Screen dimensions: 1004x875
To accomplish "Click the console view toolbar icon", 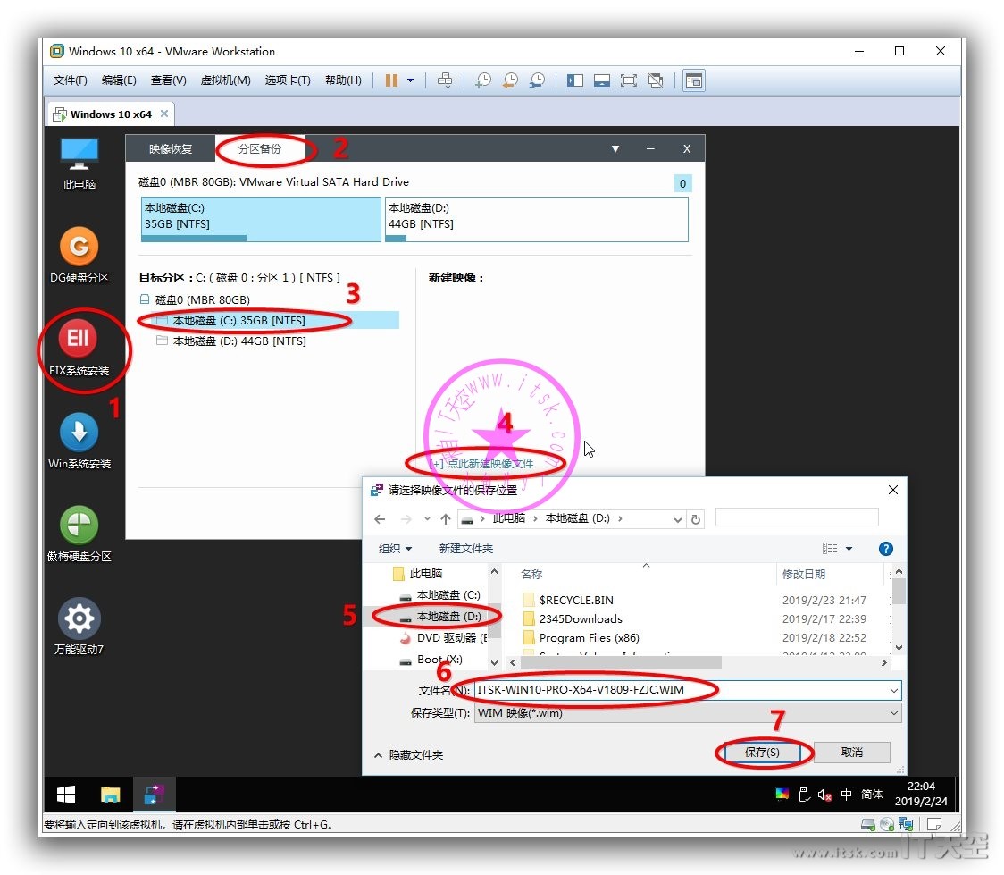I will [x=694, y=80].
